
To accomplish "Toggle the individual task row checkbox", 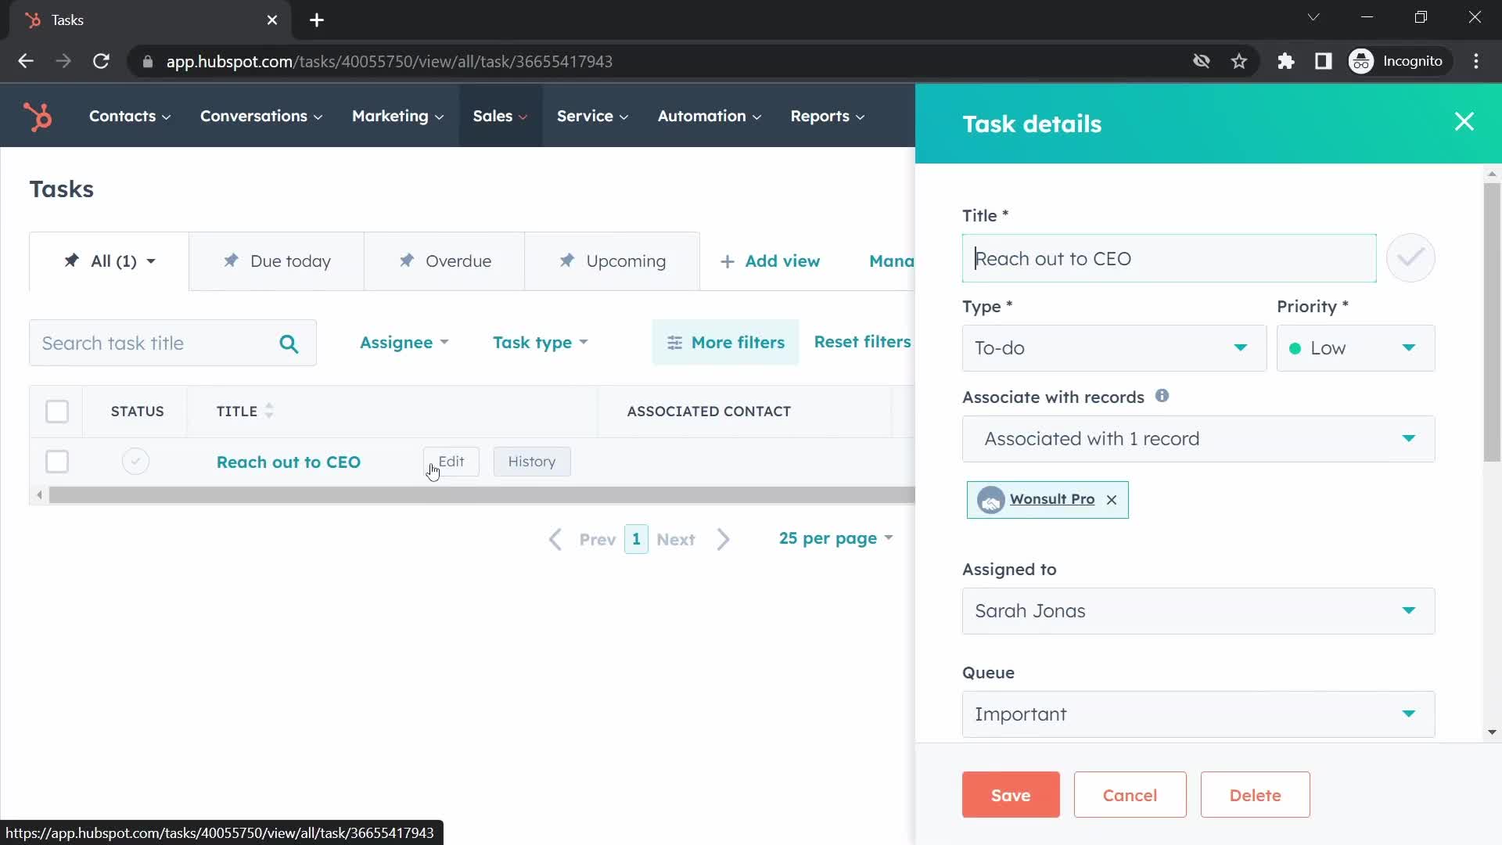I will (x=57, y=461).
